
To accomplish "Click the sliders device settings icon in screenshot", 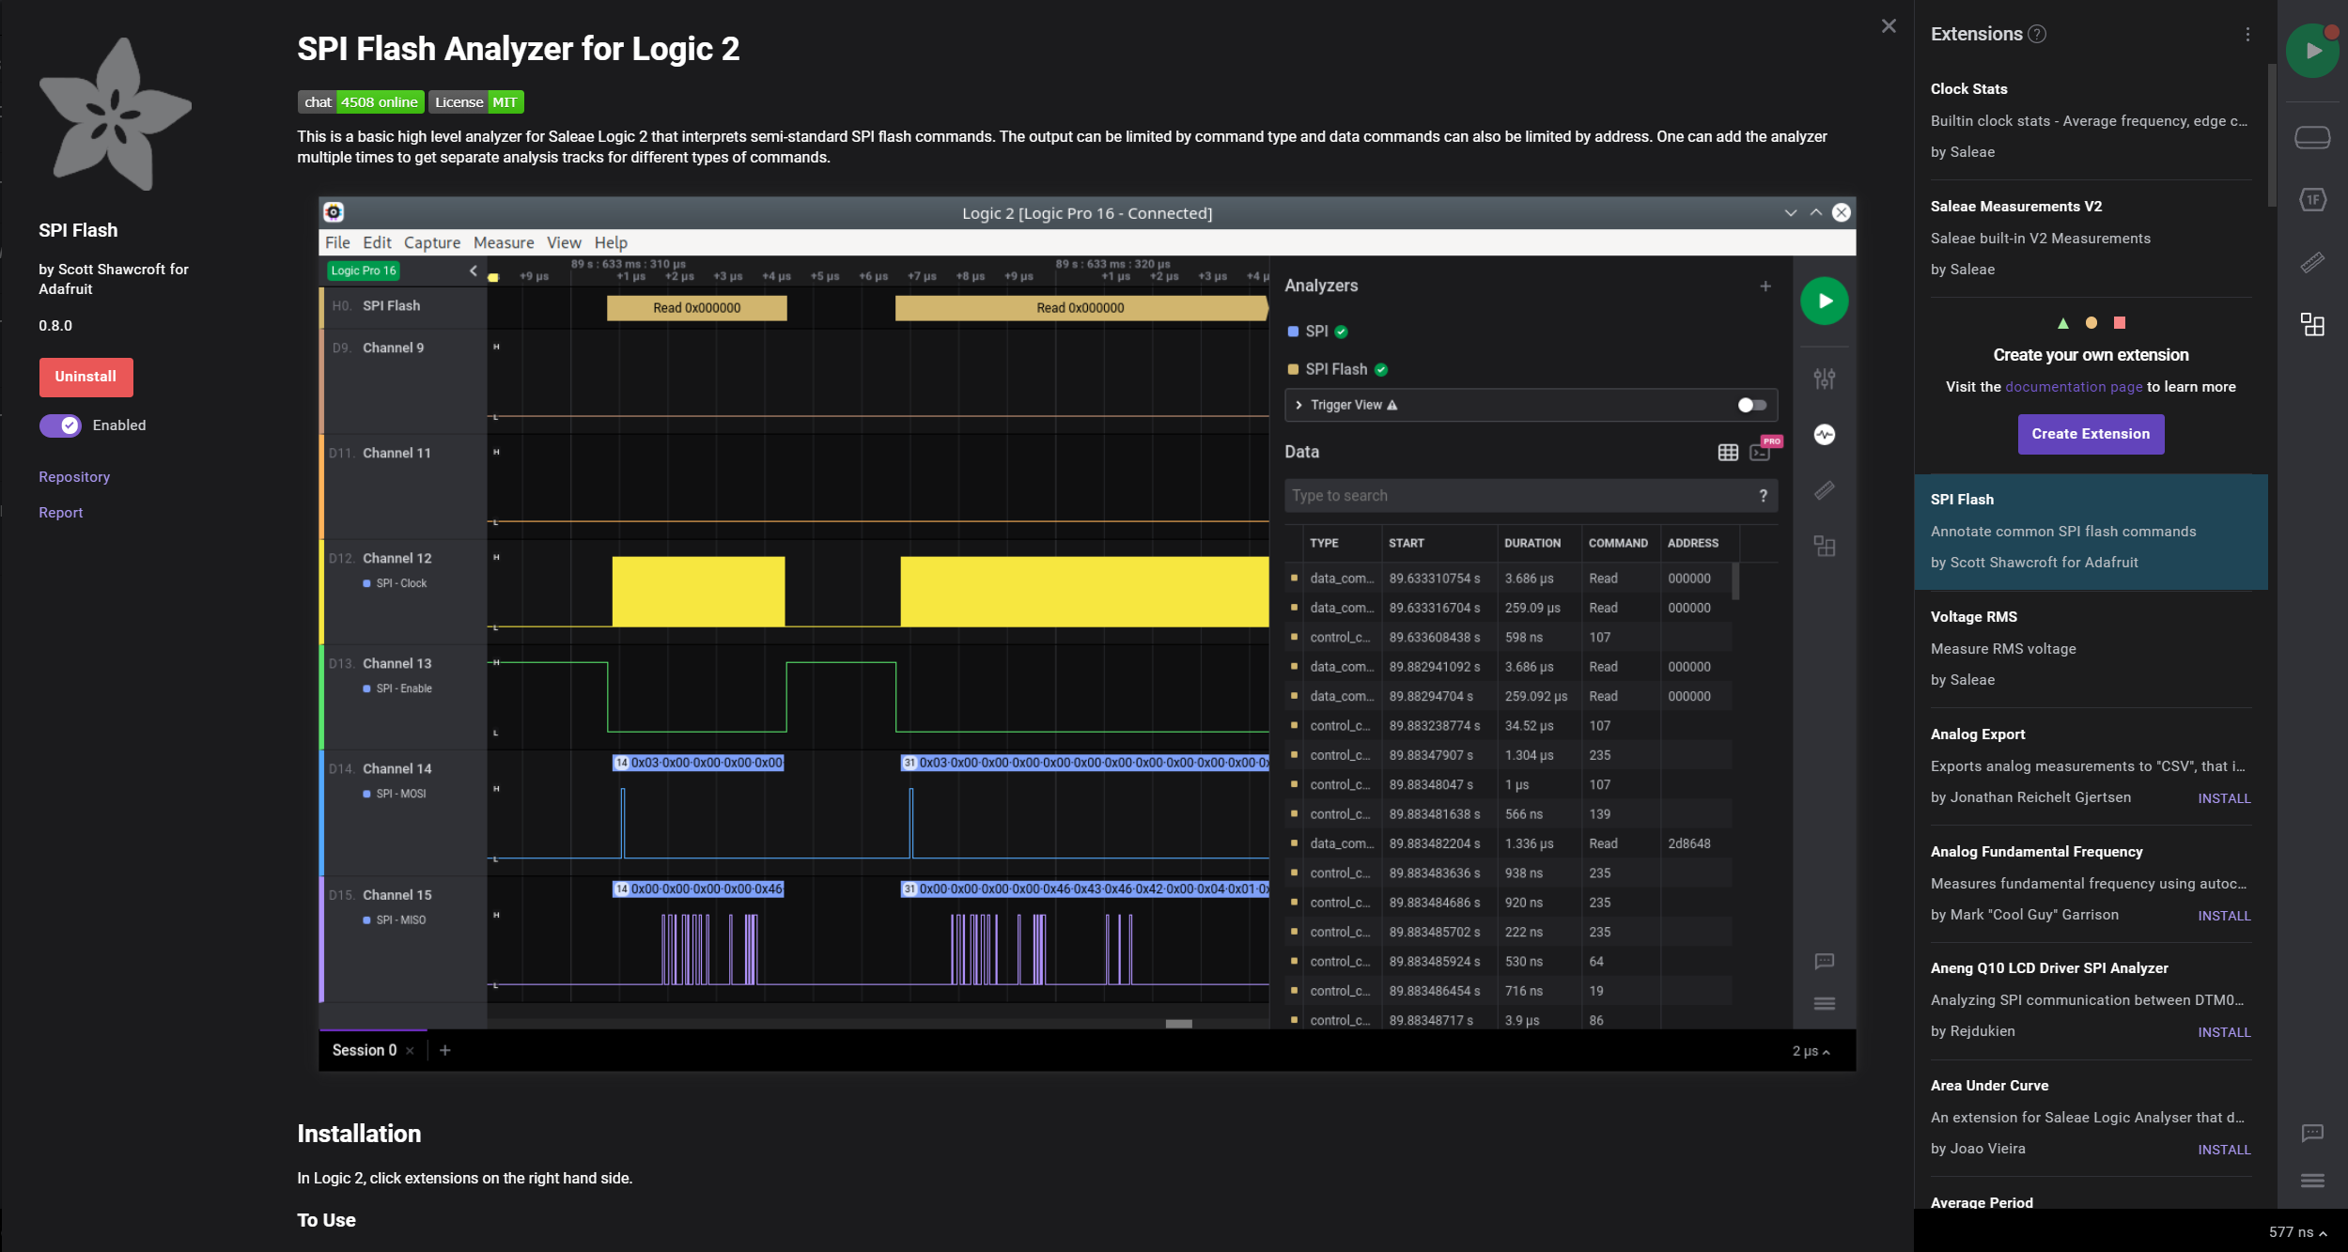I will click(1825, 379).
